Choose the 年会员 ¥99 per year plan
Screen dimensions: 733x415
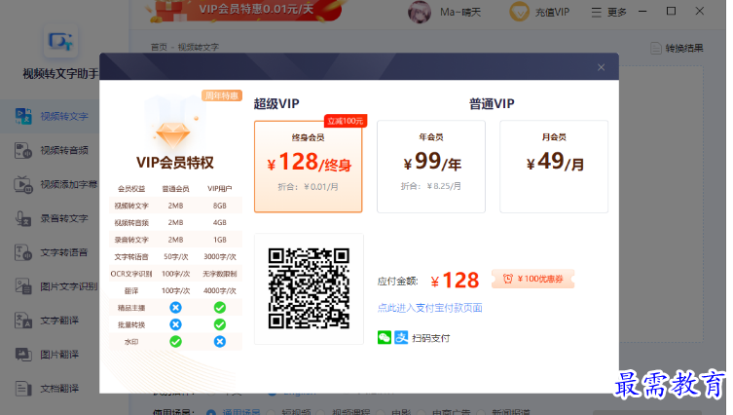(x=431, y=167)
